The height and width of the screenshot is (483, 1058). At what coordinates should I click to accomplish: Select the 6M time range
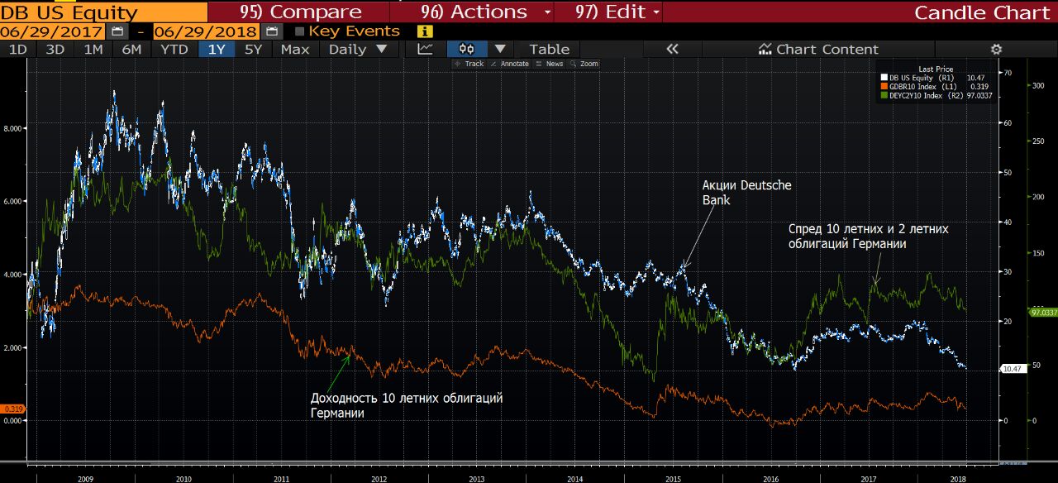(x=131, y=49)
